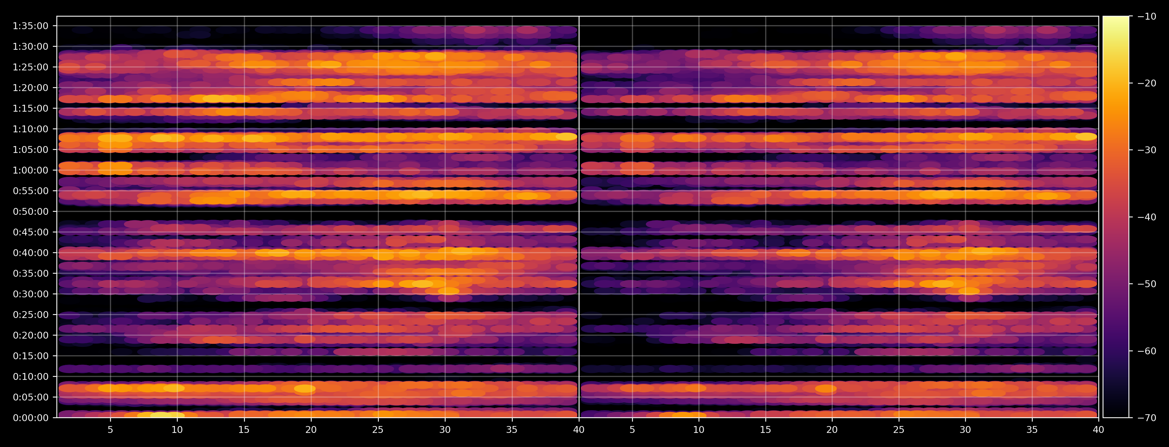This screenshot has height=447, width=1169.
Task: Select the 1:05:00 time axis label
Action: click(30, 150)
